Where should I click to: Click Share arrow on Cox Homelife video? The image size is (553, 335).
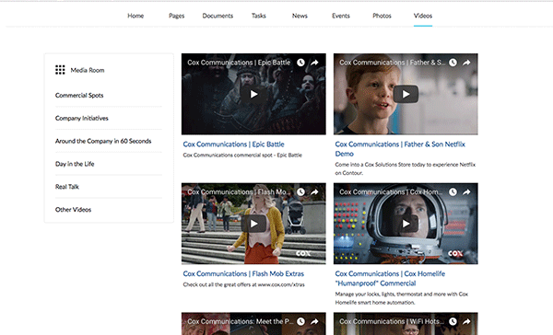(x=466, y=191)
